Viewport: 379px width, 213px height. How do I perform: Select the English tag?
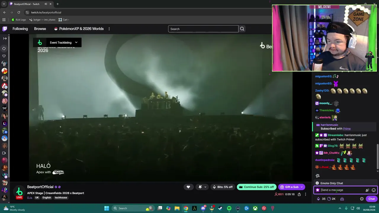point(46,198)
